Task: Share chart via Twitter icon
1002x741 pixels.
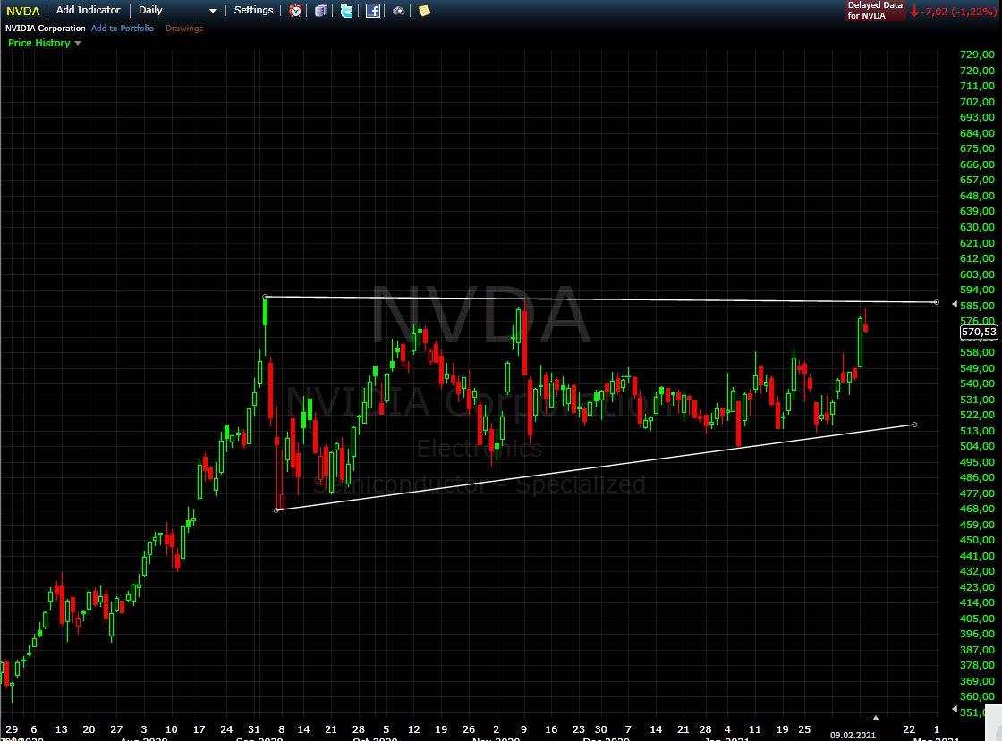Action: coord(346,10)
